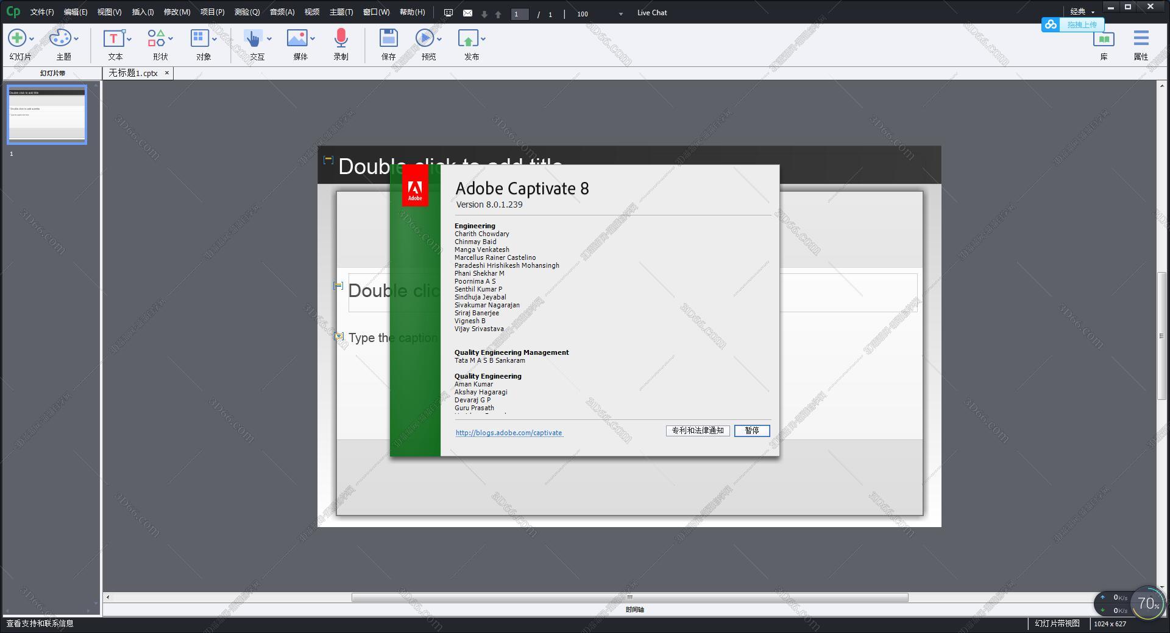
Task: Open the 项目(P) menu
Action: tap(211, 11)
